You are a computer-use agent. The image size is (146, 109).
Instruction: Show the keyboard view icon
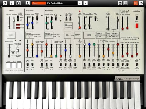120,3
